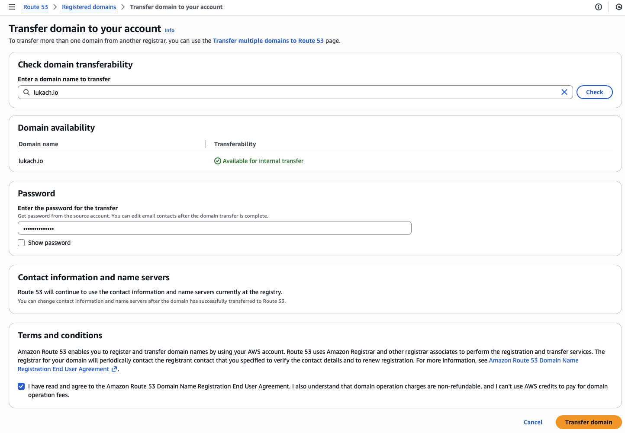625x433 pixels.
Task: Click the hexagon settings icon at top right
Action: [x=619, y=7]
